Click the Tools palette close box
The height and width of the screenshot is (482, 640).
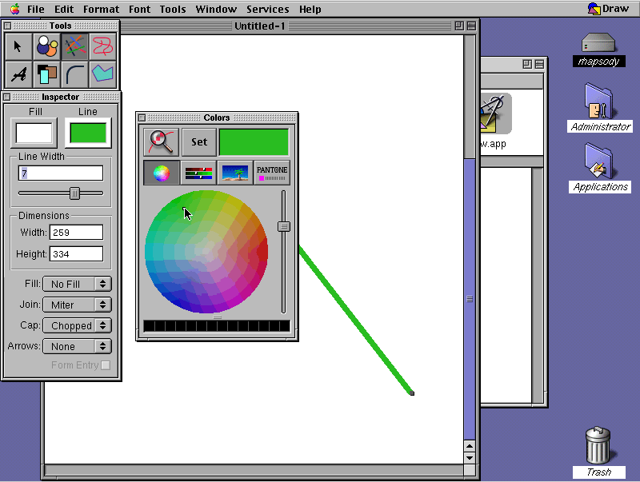point(7,26)
